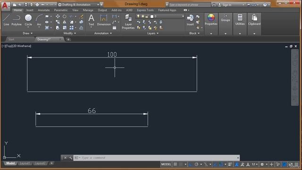Select the Explode tool
302x170 pixels.
(81, 22)
